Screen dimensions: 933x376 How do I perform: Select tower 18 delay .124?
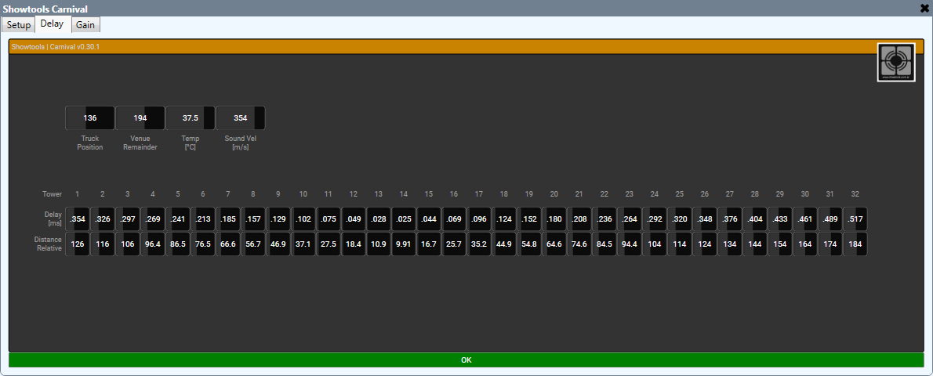coord(504,219)
